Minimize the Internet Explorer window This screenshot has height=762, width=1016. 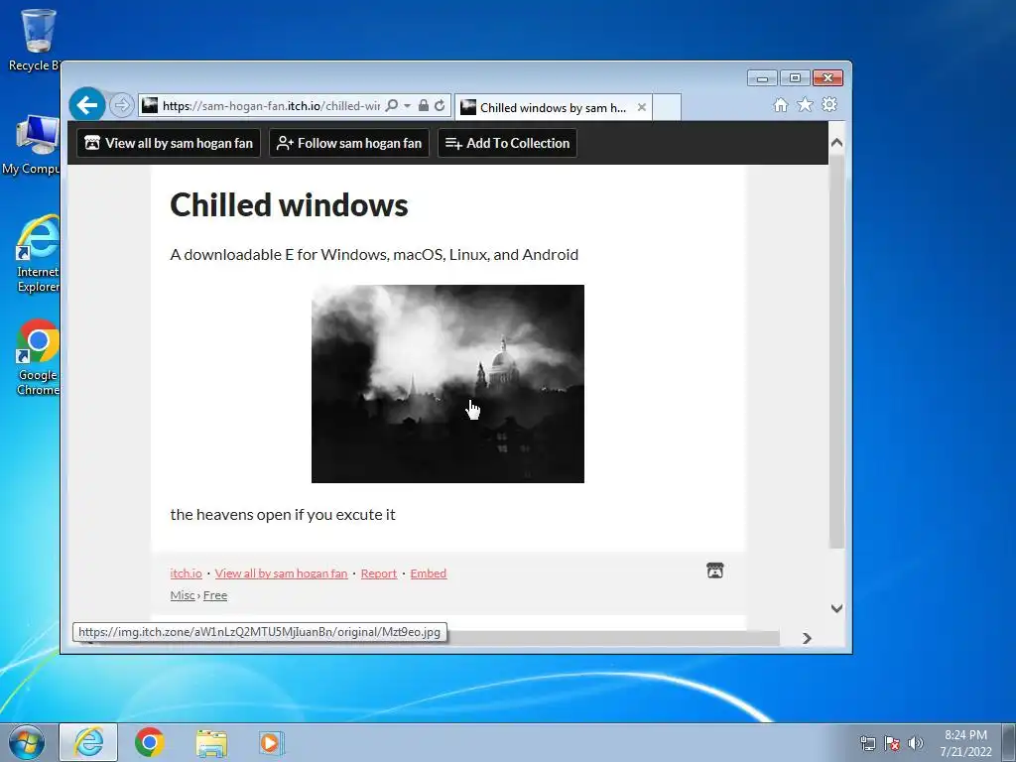pos(762,78)
